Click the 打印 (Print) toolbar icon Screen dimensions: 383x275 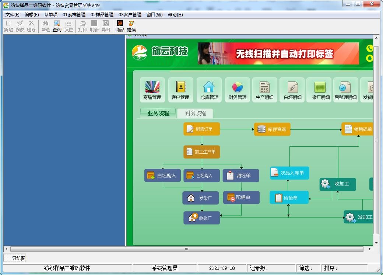pos(82,26)
